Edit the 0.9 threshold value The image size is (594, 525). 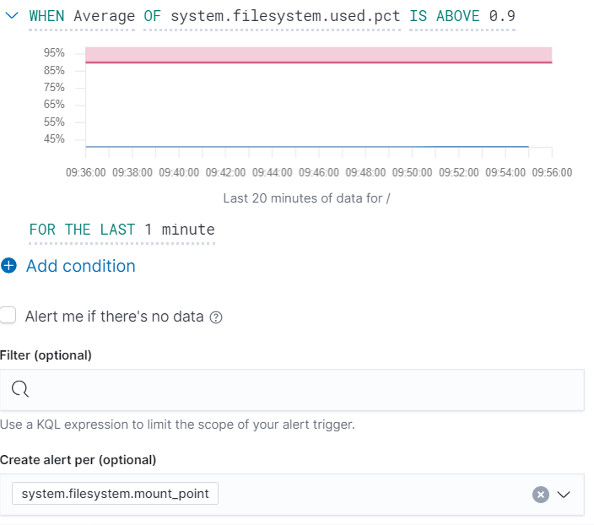pyautogui.click(x=502, y=16)
